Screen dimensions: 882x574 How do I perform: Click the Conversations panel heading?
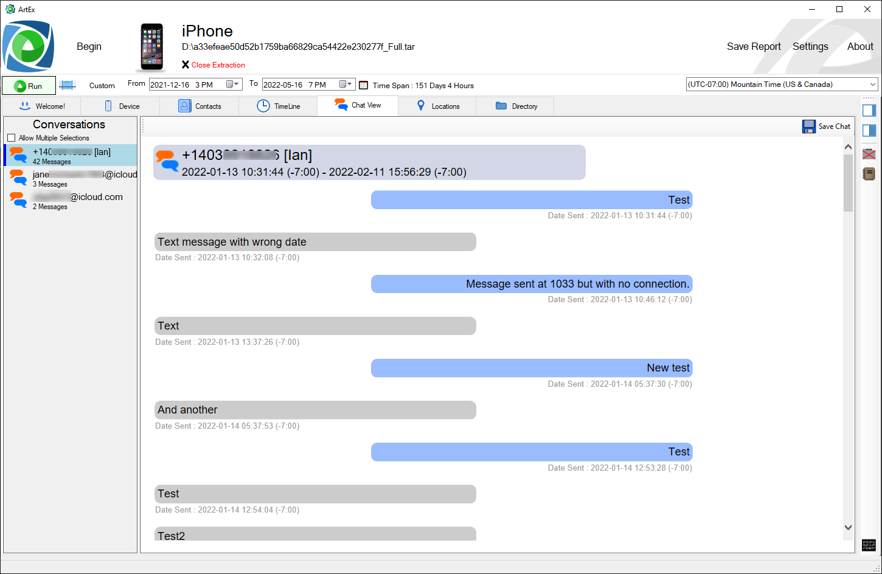point(69,125)
